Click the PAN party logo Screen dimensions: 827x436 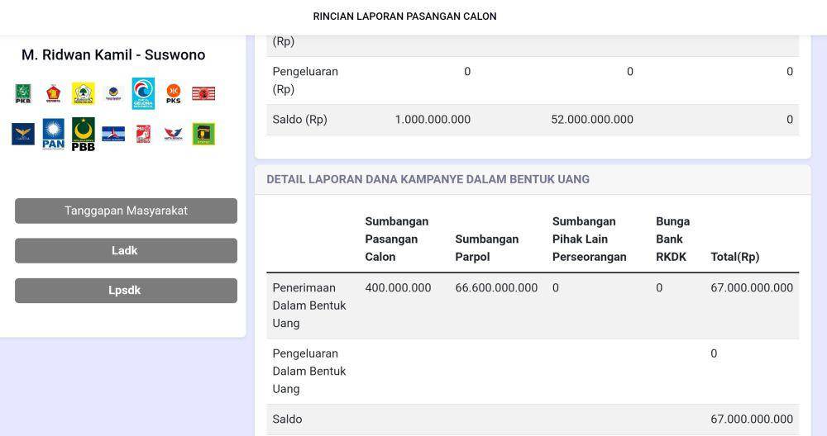pos(53,134)
